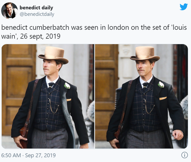Click the Twitter bird logo icon
The image size is (191, 162).
tap(184, 7)
